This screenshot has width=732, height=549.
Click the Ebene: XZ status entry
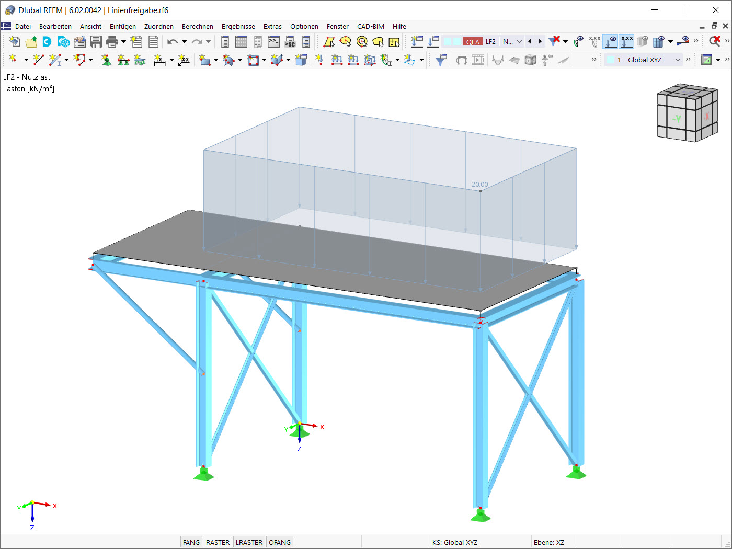point(548,542)
